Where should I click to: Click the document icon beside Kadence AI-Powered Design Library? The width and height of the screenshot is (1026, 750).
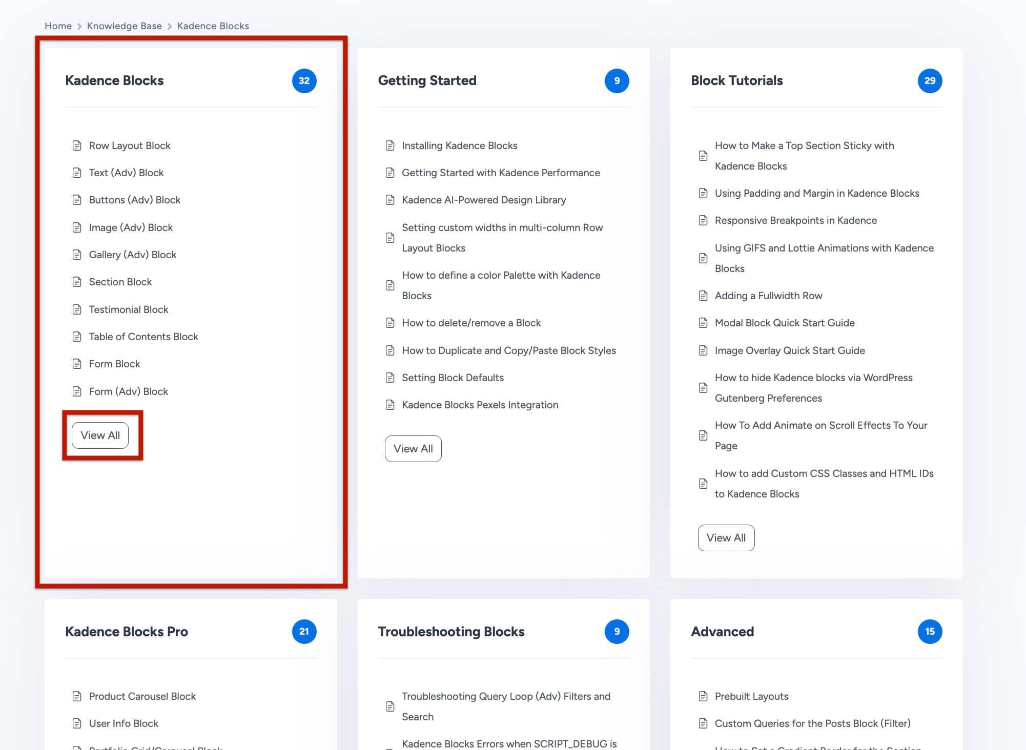[x=390, y=200]
